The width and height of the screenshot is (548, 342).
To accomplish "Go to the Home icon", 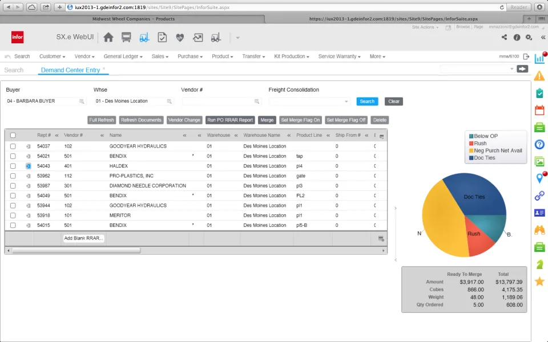I will [108, 38].
